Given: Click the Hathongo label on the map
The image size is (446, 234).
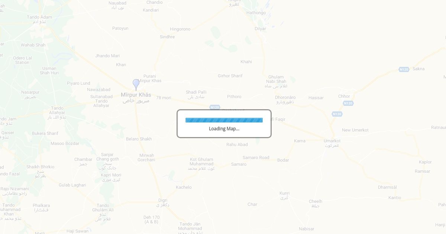Looking at the screenshot, I should pyautogui.click(x=256, y=13).
